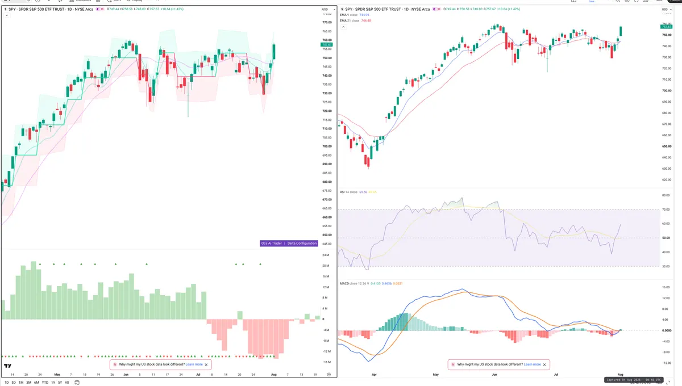The image size is (682, 386).
Task: Close the left data notice banner
Action: 206,364
